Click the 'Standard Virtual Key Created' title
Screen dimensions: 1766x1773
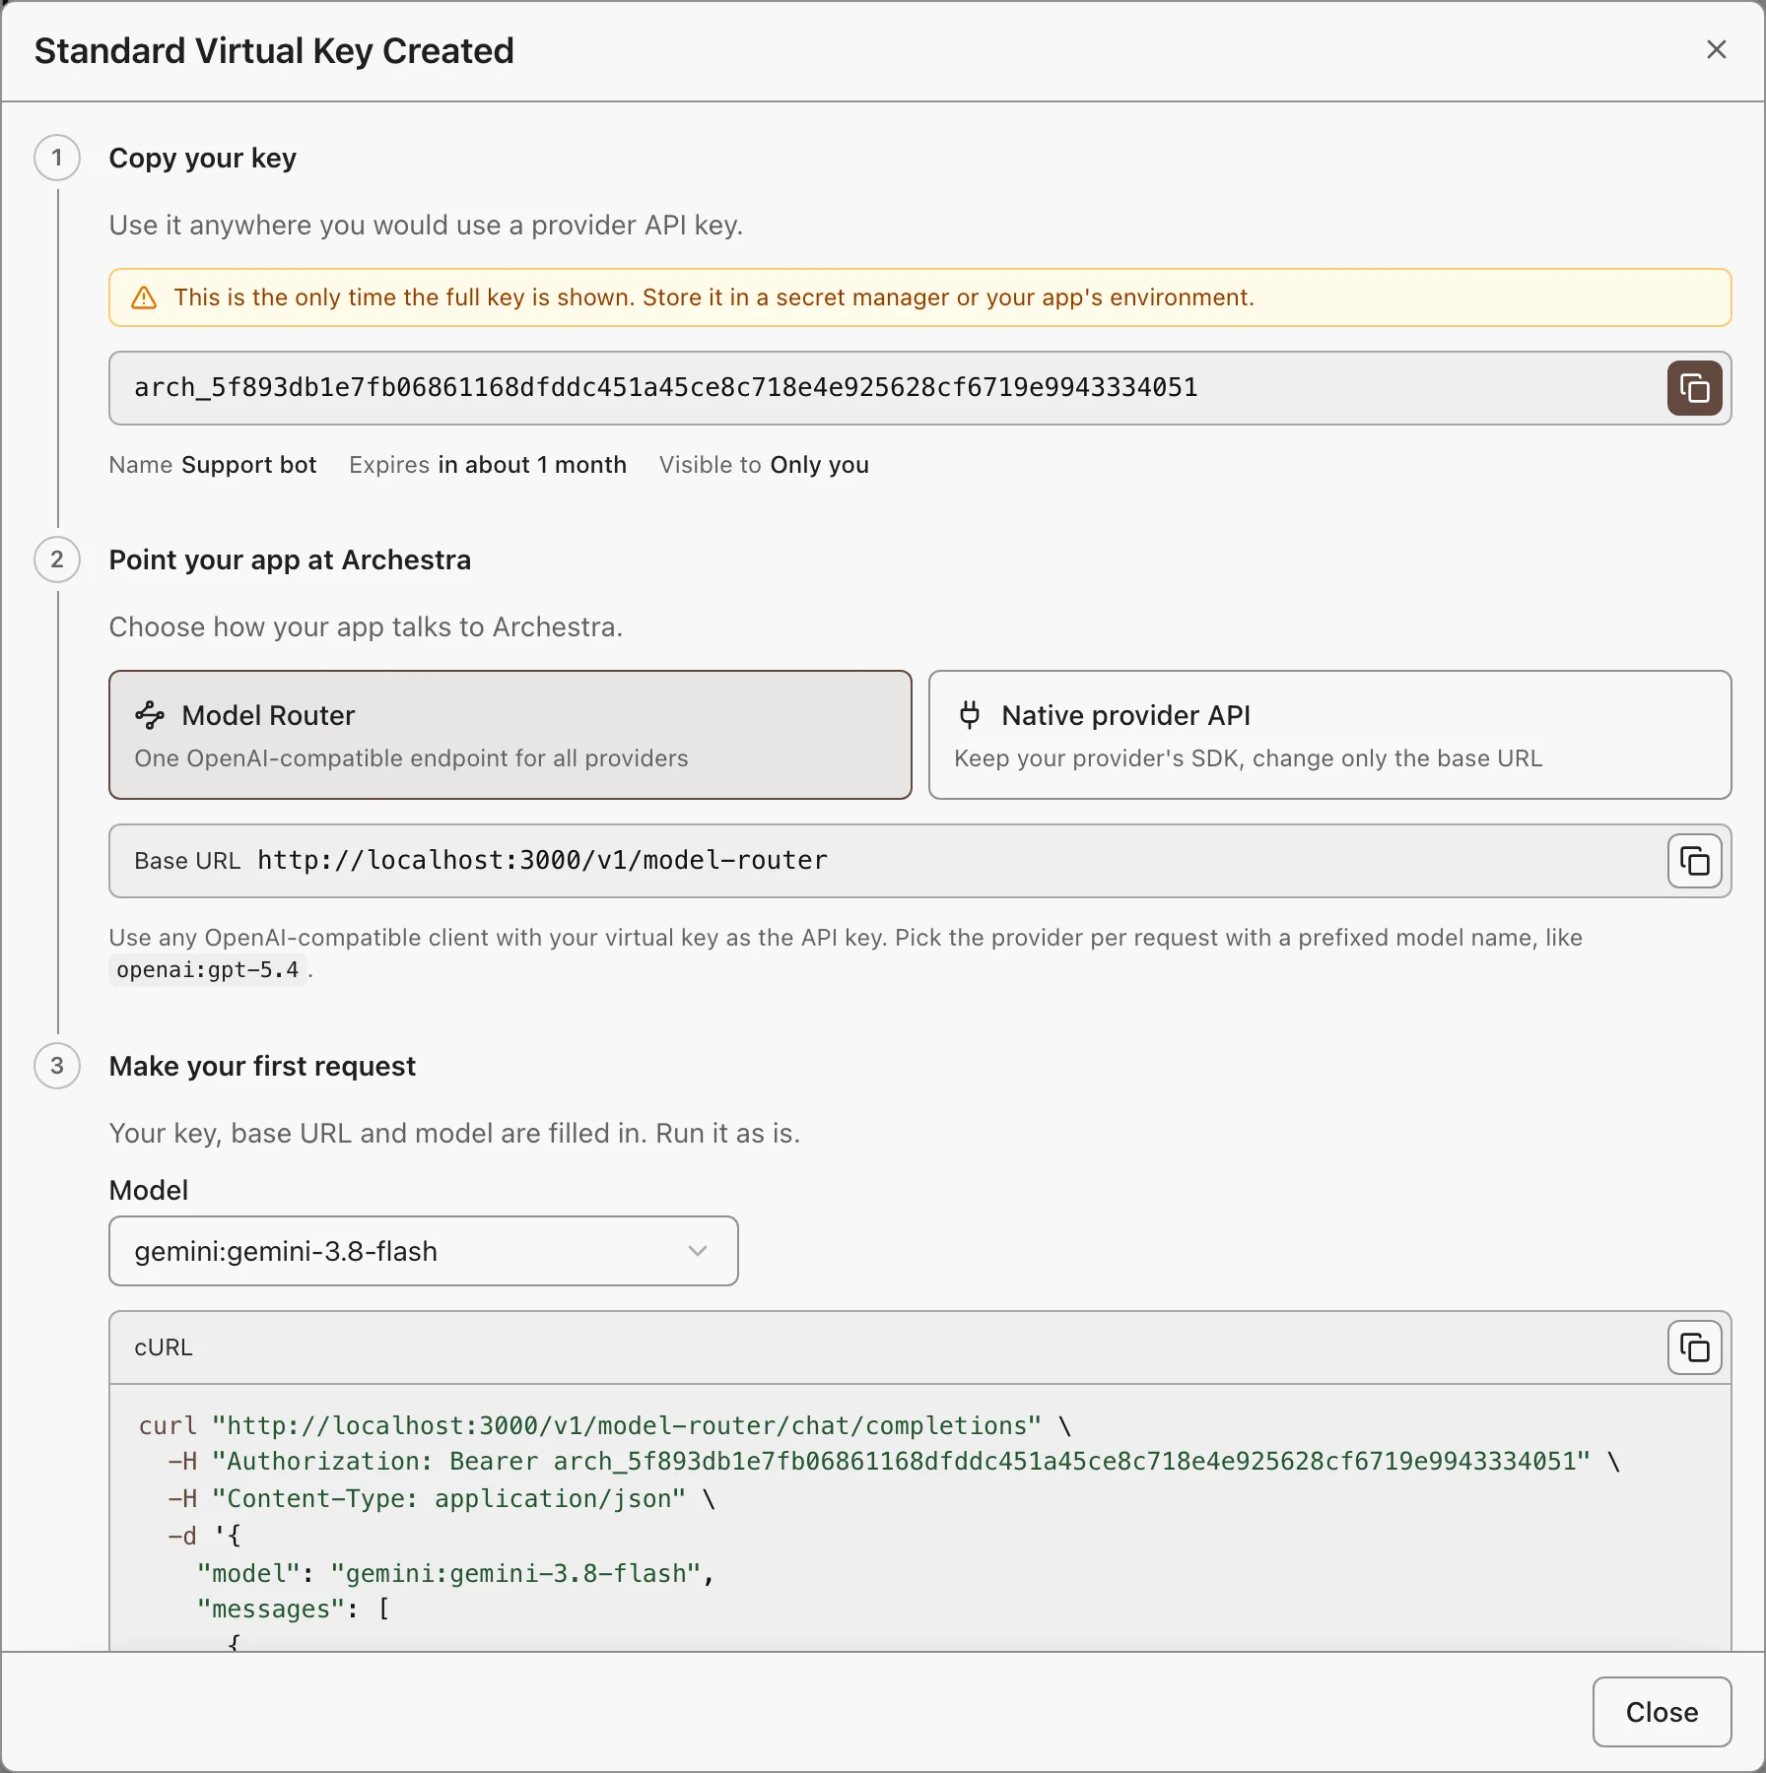(274, 51)
